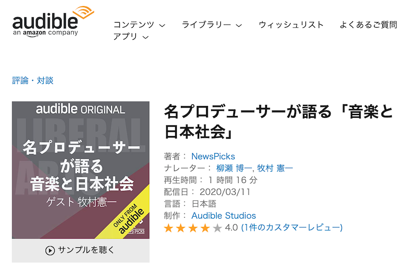Open the ウィッシュリスト menu item
Screen dimensions: 410x275
click(291, 25)
